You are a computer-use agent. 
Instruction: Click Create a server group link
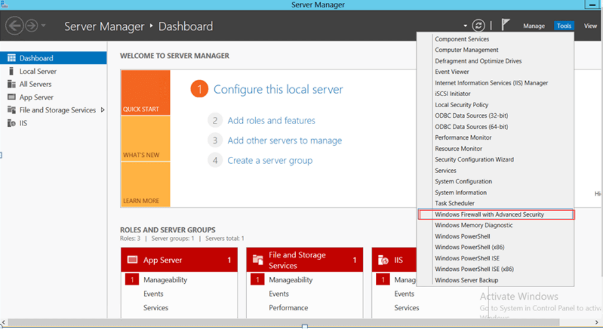click(x=270, y=160)
